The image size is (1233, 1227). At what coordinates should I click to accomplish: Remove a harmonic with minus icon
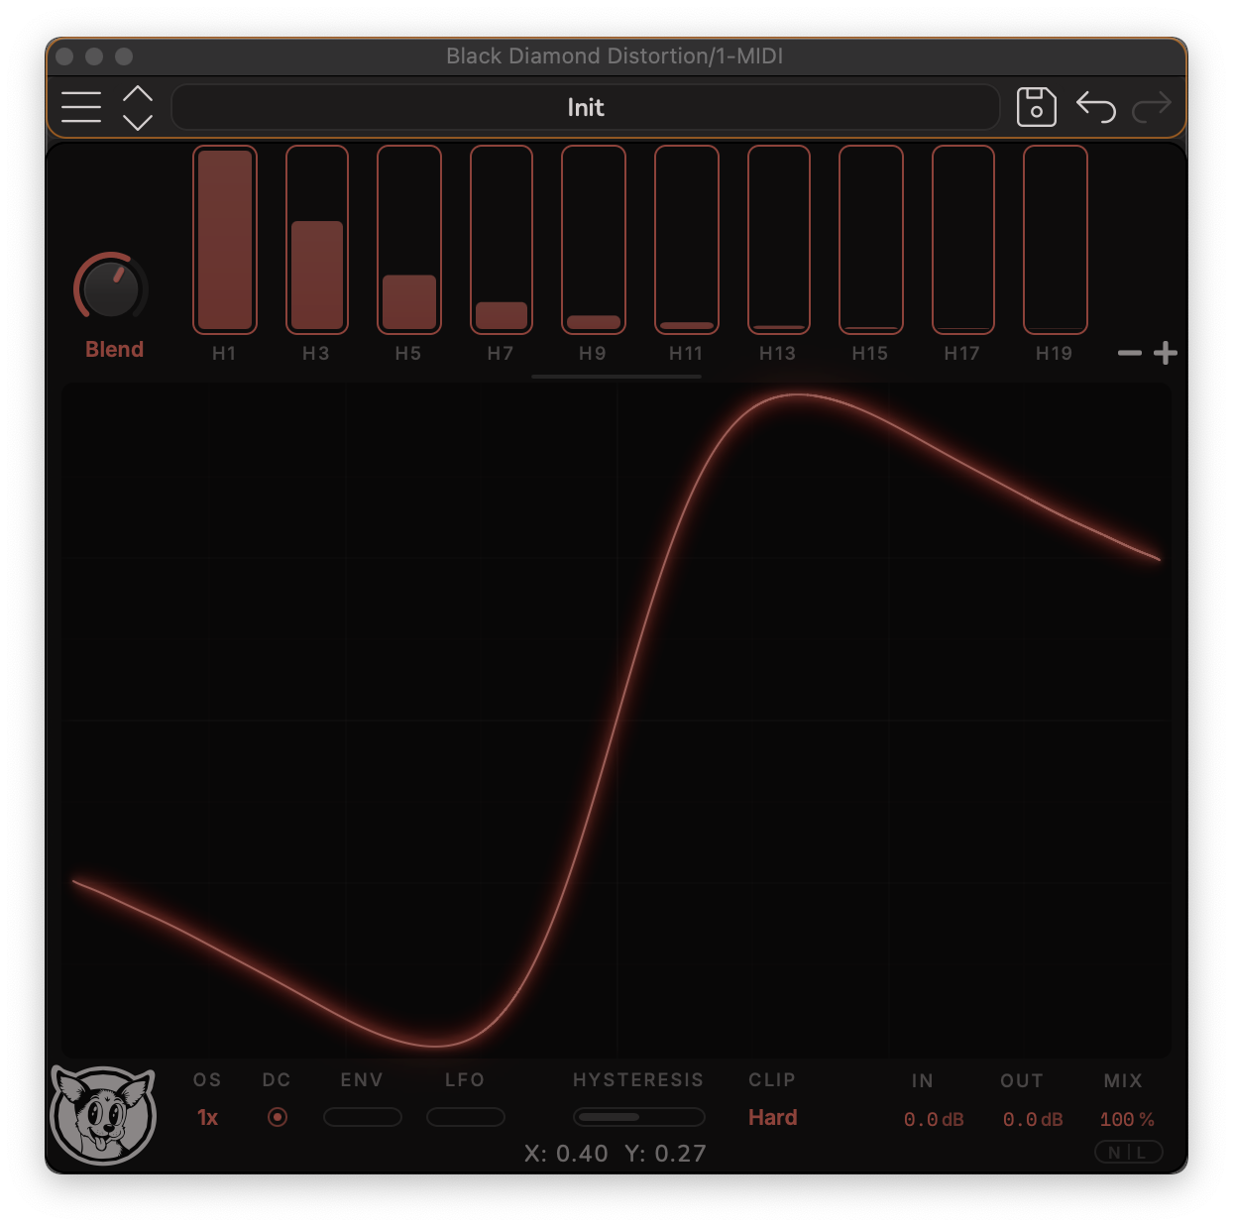[1130, 353]
